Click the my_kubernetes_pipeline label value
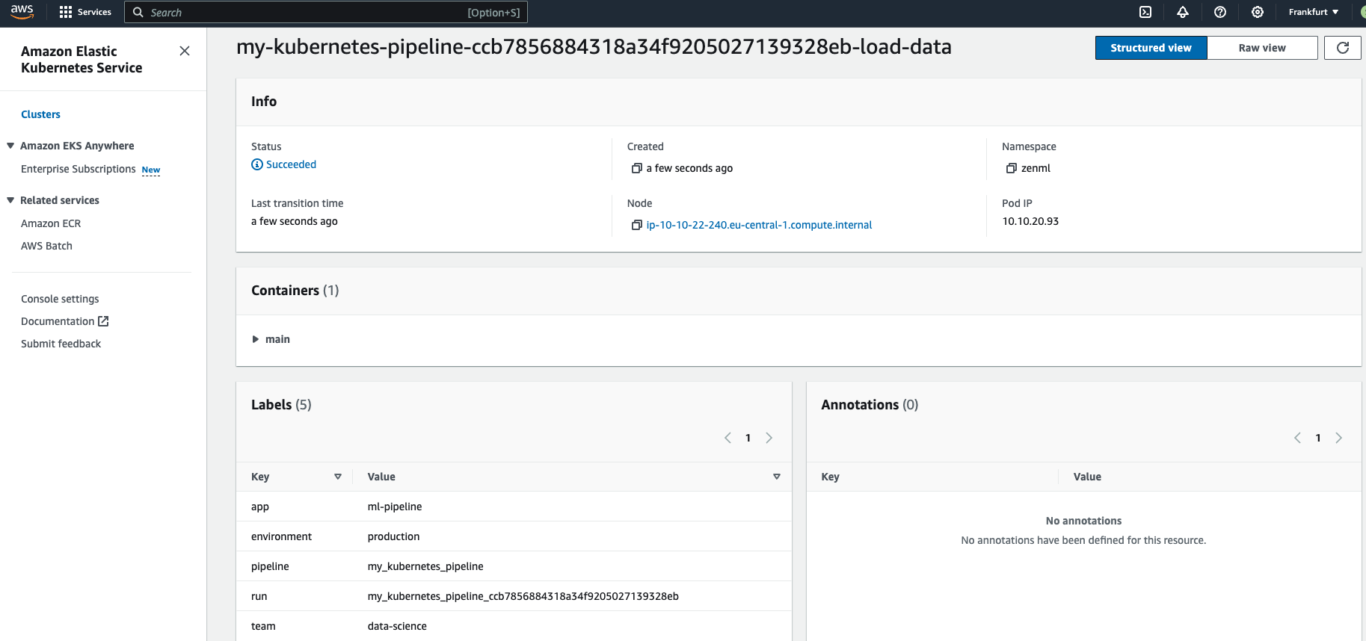The image size is (1366, 641). (x=425, y=566)
